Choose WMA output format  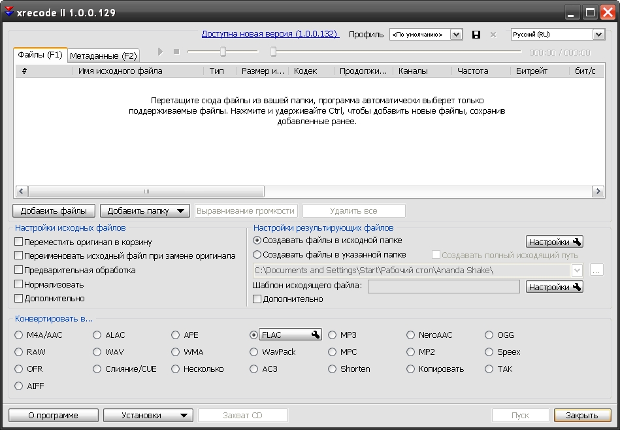pos(175,352)
